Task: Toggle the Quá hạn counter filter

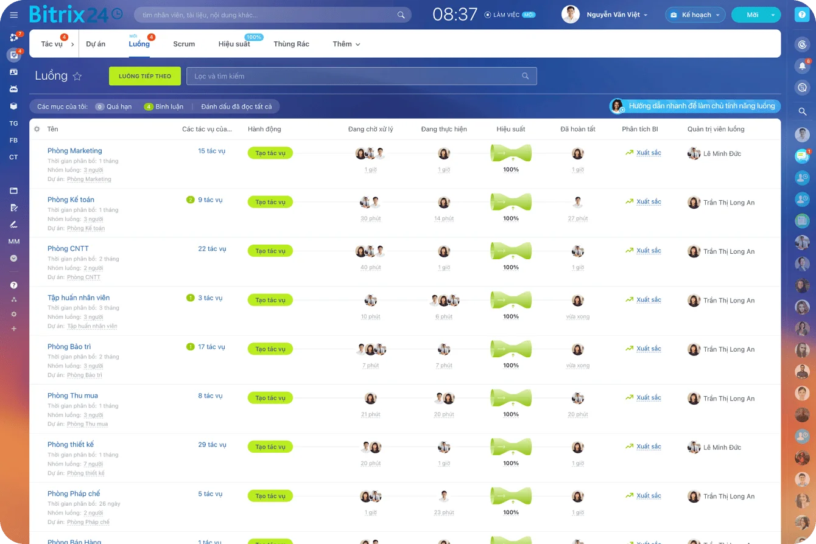Action: point(114,106)
